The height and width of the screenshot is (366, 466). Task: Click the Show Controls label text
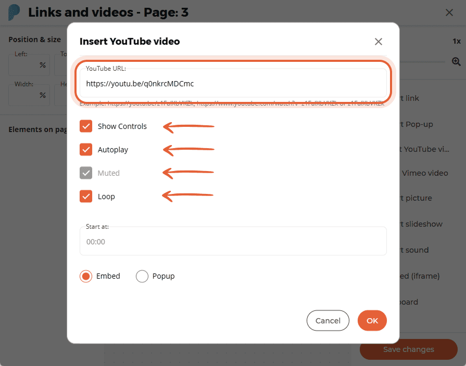pos(122,126)
